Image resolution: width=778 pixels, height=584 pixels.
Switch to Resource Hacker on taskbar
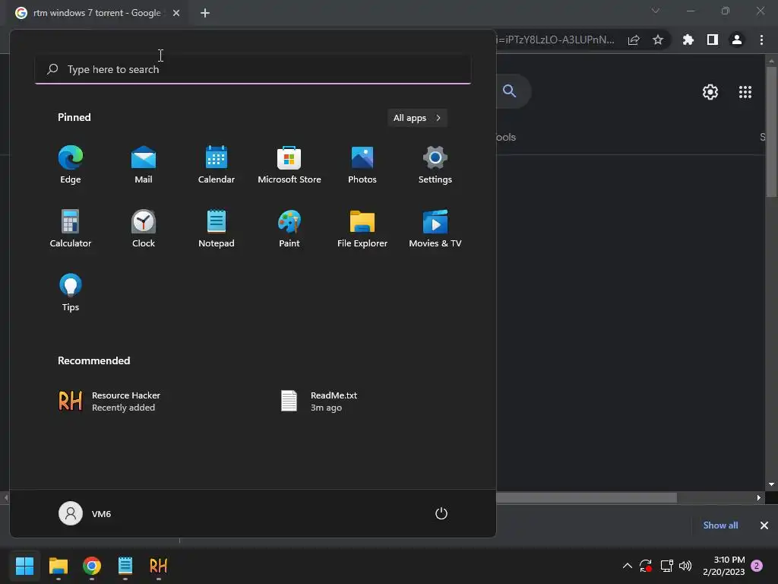pyautogui.click(x=158, y=566)
